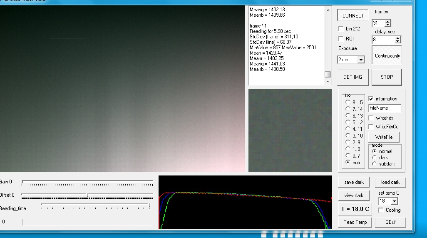The width and height of the screenshot is (427, 238).
Task: Select iso 2..9 radio button
Action: [348, 142]
